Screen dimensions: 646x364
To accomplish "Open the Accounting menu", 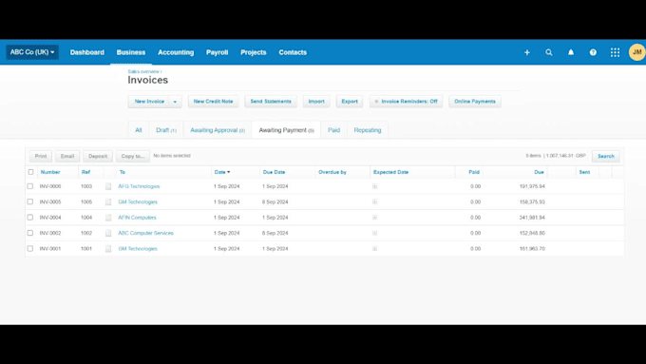I will pos(176,52).
